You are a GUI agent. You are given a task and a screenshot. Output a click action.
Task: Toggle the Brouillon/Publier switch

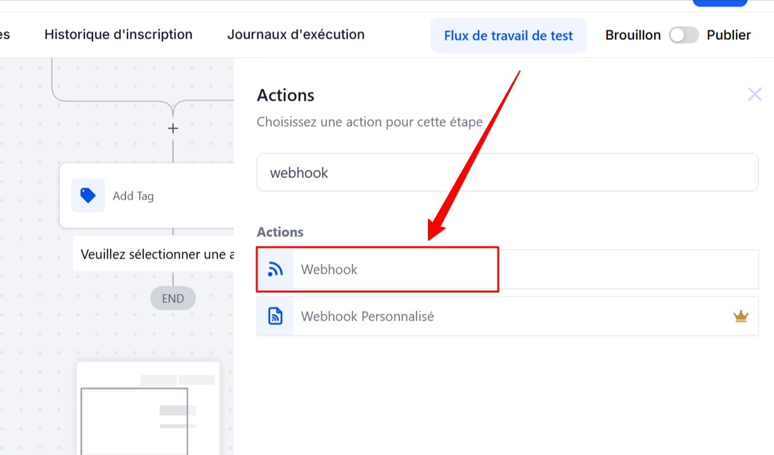[x=684, y=35]
